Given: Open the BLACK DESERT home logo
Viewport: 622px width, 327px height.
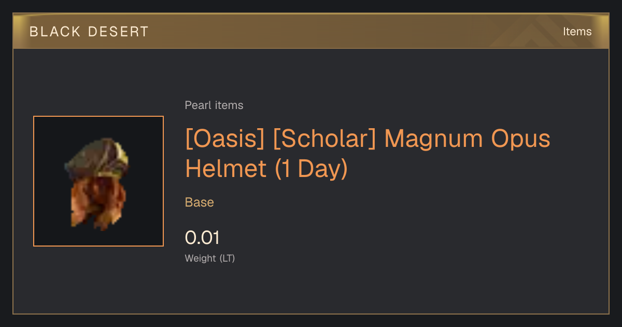Looking at the screenshot, I should pyautogui.click(x=89, y=32).
